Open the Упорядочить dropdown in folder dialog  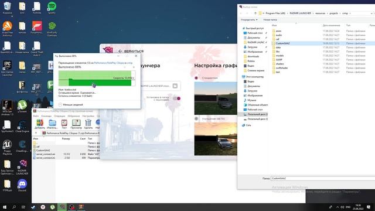click(249, 19)
